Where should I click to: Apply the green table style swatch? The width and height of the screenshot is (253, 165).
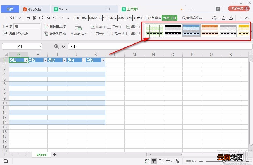(154, 31)
